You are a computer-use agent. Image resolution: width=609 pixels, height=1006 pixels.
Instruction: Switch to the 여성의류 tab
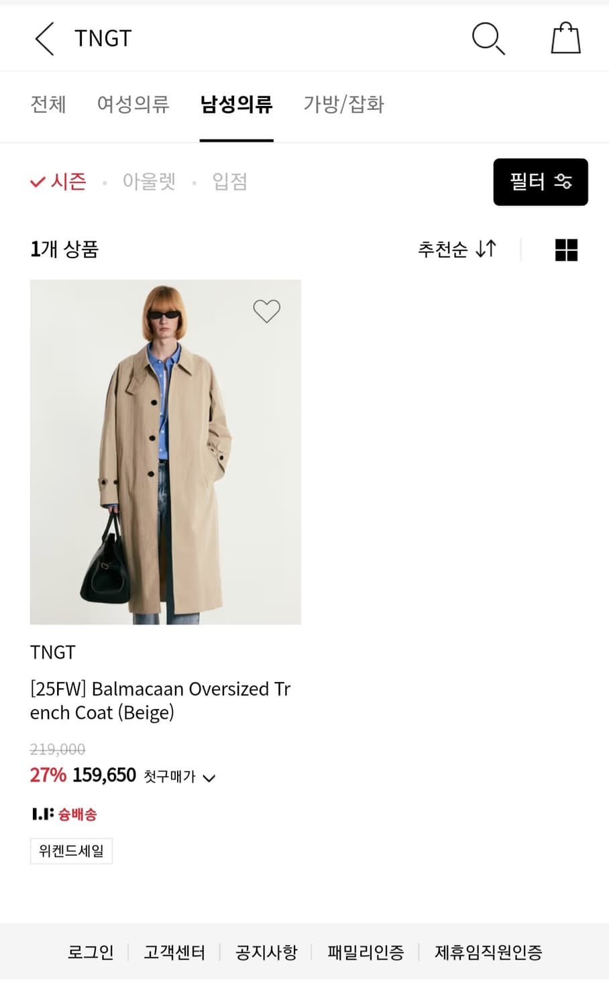(133, 105)
